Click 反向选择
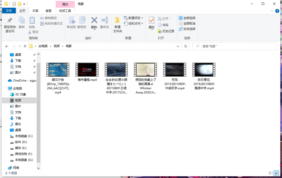 187,29
